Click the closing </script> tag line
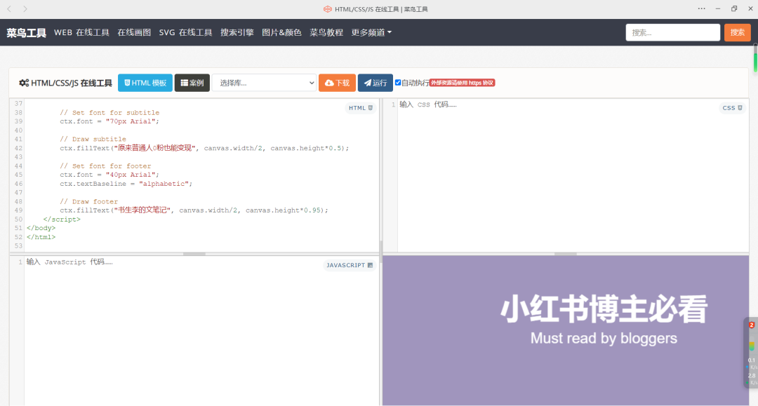This screenshot has height=406, width=758. (62, 219)
